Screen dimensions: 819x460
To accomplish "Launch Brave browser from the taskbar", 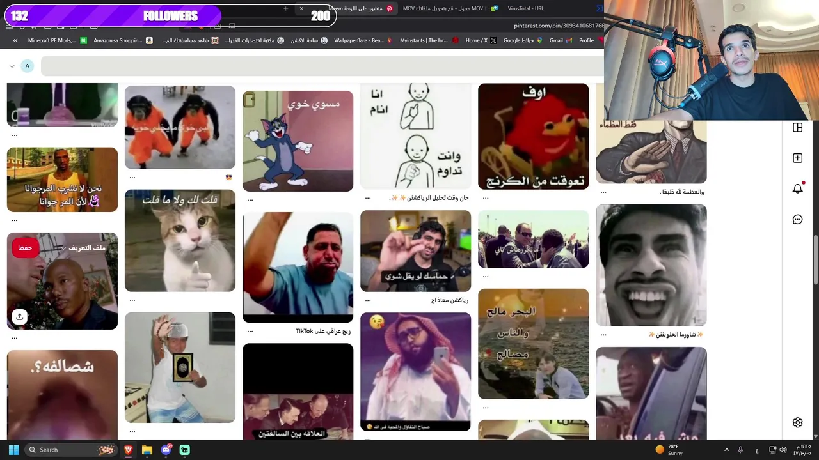I will tap(128, 450).
